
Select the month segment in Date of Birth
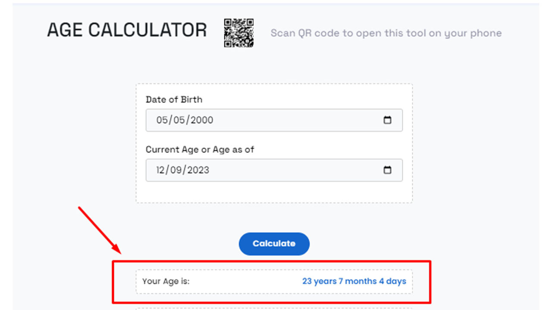pyautogui.click(x=162, y=120)
